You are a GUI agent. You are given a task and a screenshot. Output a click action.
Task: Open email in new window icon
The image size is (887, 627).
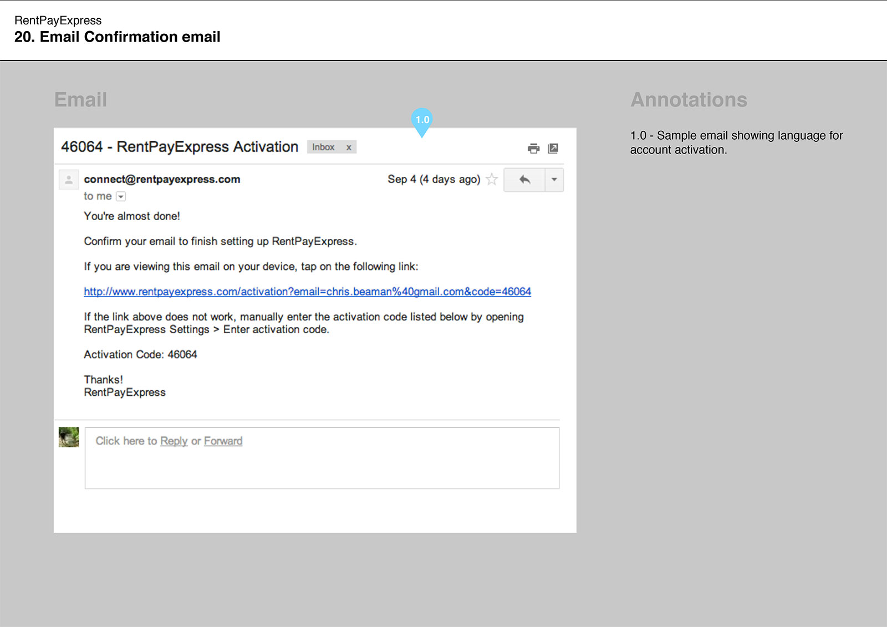[553, 148]
